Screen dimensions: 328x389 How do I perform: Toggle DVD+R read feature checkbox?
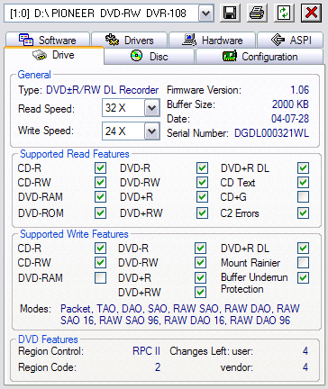[202, 197]
